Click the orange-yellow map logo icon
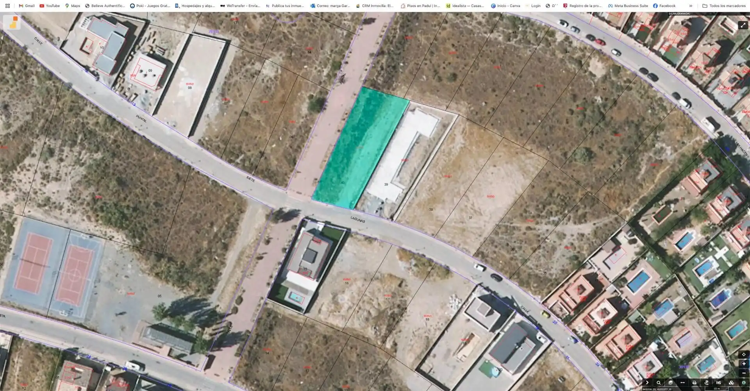The width and height of the screenshot is (750, 391). coord(12,22)
